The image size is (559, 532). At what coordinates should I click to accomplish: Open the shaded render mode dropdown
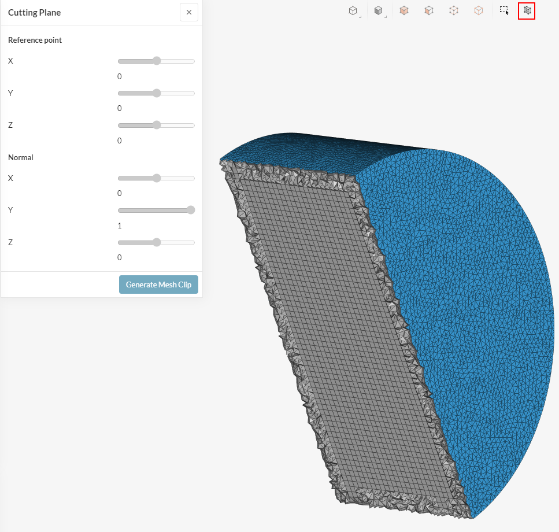click(x=378, y=10)
